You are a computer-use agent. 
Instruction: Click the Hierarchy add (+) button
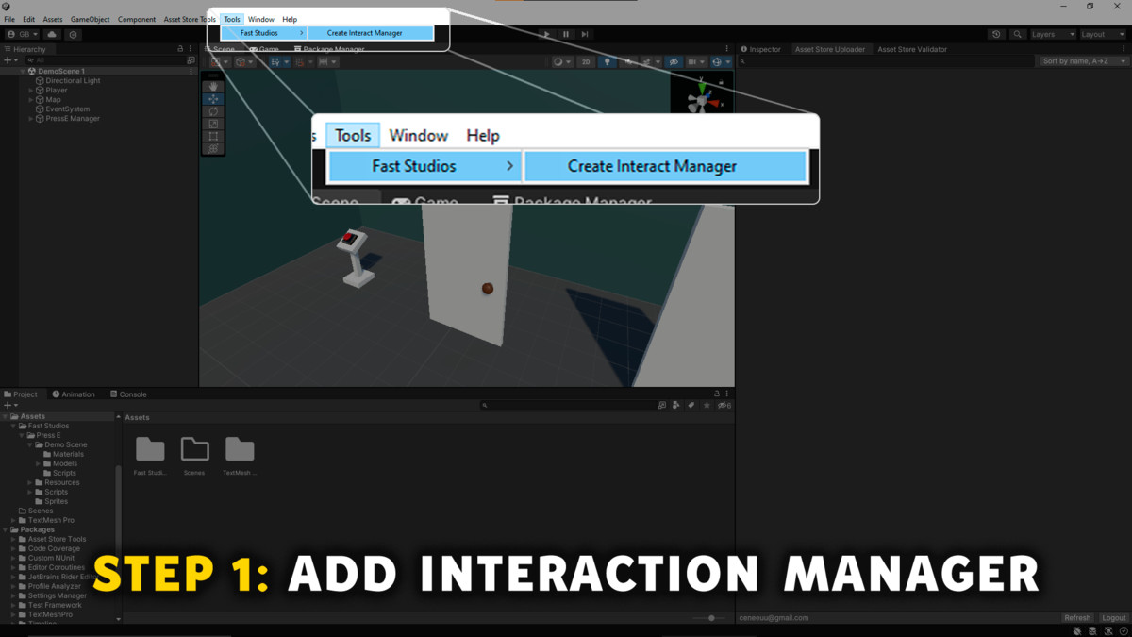[10, 60]
